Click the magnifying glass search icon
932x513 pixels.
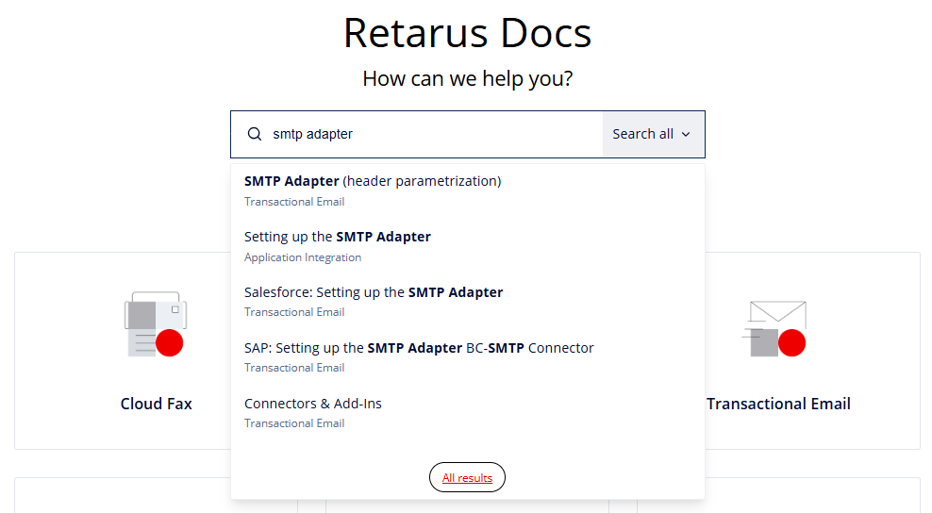tap(254, 134)
